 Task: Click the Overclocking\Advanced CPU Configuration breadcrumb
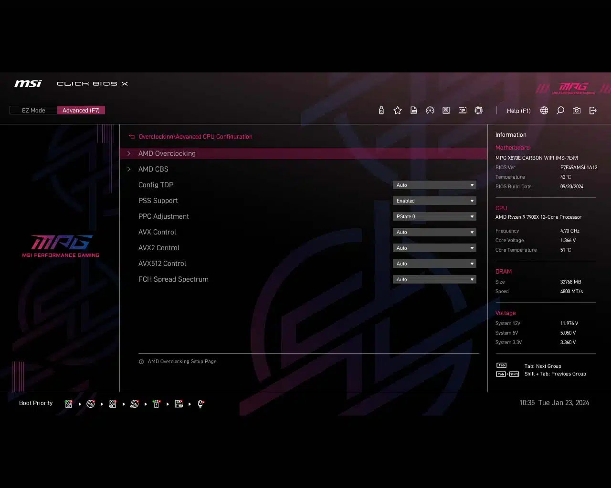pyautogui.click(x=196, y=137)
